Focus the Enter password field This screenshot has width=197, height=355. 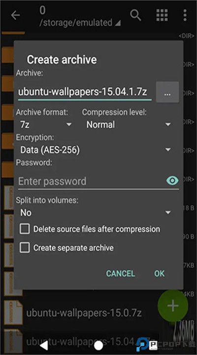click(92, 181)
